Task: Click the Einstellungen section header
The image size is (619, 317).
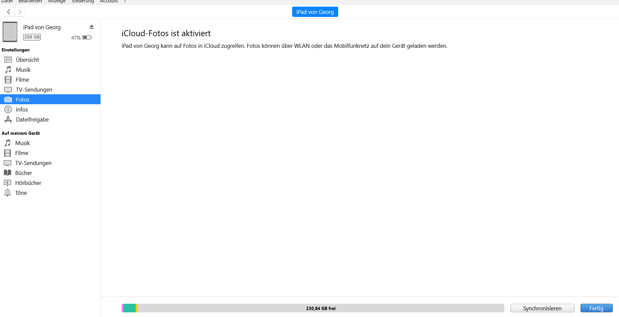Action: (x=16, y=50)
